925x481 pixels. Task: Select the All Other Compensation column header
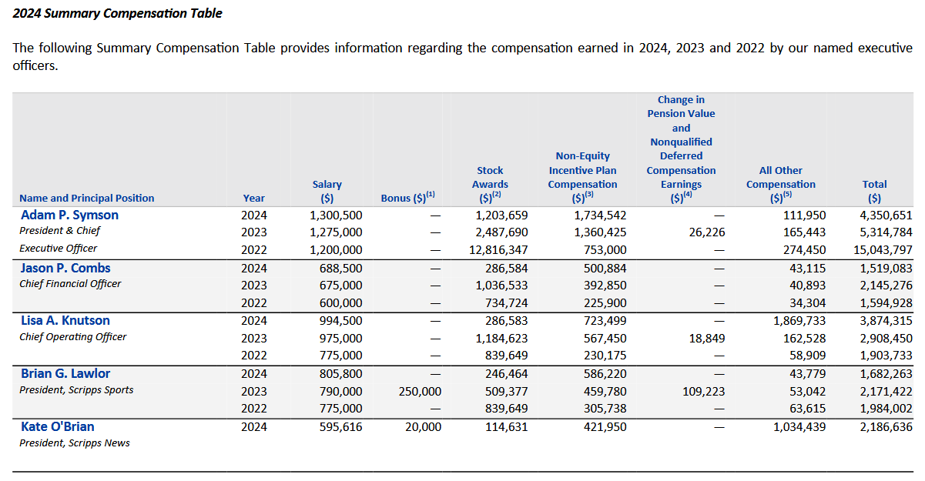[x=780, y=184]
